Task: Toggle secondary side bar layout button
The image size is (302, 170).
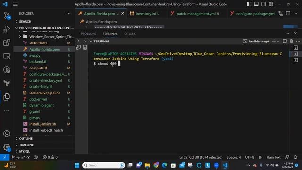Action: (263, 4)
